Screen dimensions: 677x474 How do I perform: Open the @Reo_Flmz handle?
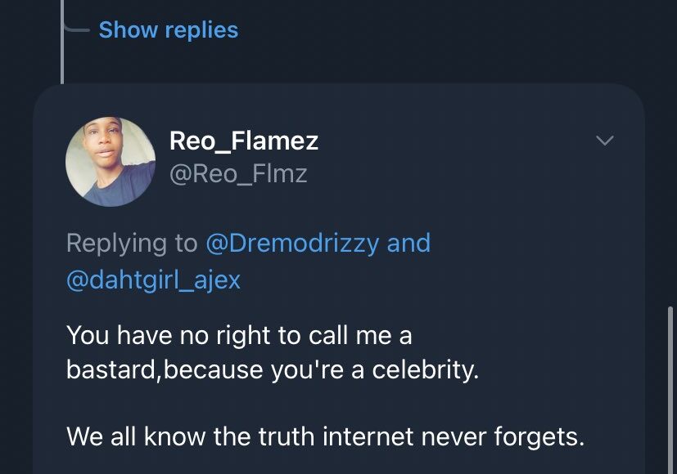237,173
